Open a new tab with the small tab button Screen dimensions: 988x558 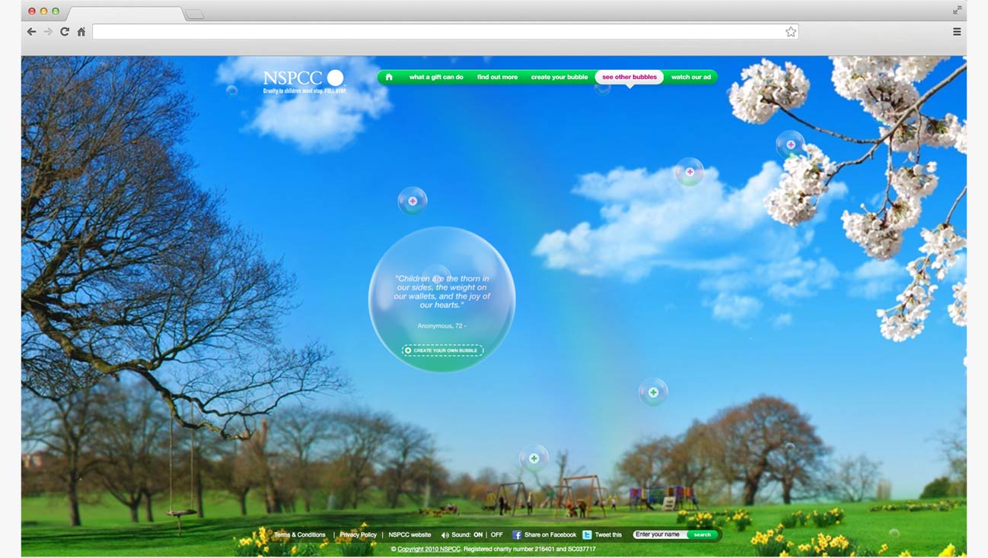point(194,14)
